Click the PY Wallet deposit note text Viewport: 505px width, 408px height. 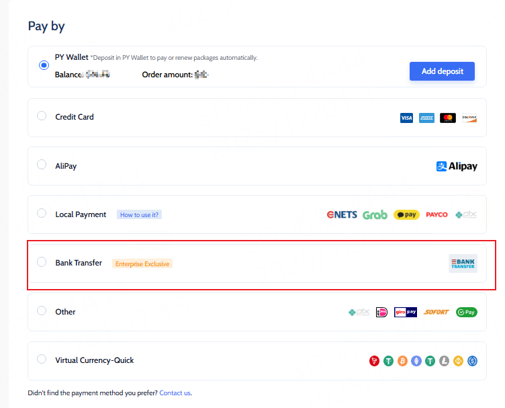[174, 58]
